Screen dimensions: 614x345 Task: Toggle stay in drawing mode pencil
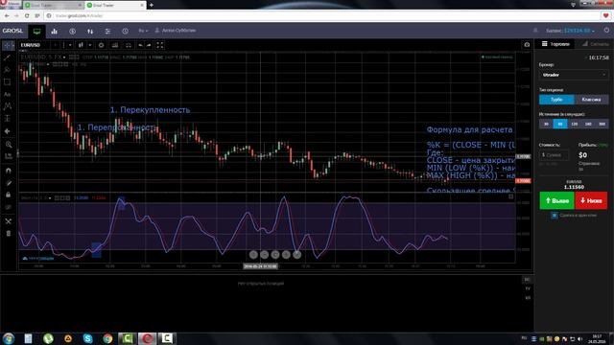point(9,183)
